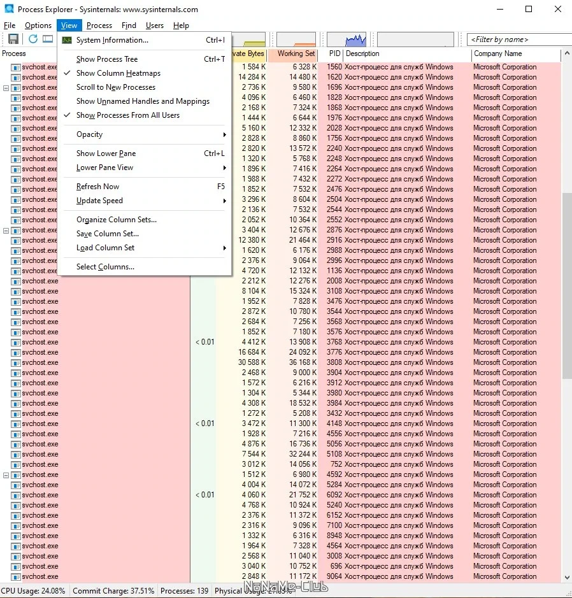Sort by the Description column header

(x=407, y=53)
